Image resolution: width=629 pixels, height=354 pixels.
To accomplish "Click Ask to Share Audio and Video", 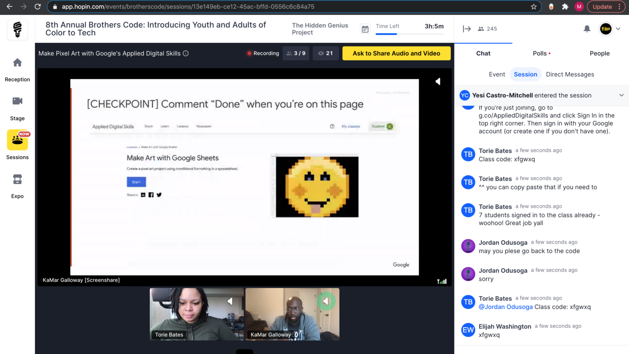I will click(396, 53).
